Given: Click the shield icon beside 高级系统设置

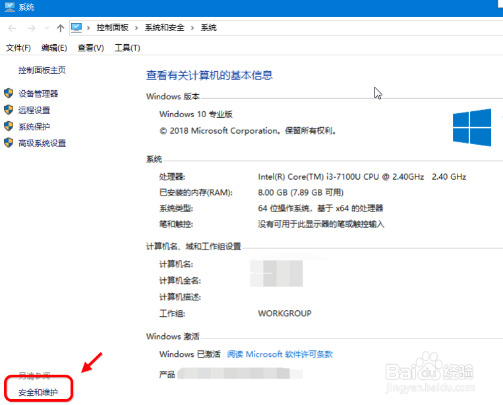Looking at the screenshot, I should pyautogui.click(x=9, y=142).
